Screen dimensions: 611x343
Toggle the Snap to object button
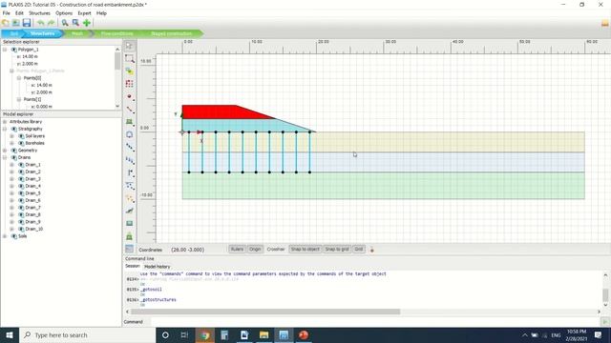[x=305, y=250]
